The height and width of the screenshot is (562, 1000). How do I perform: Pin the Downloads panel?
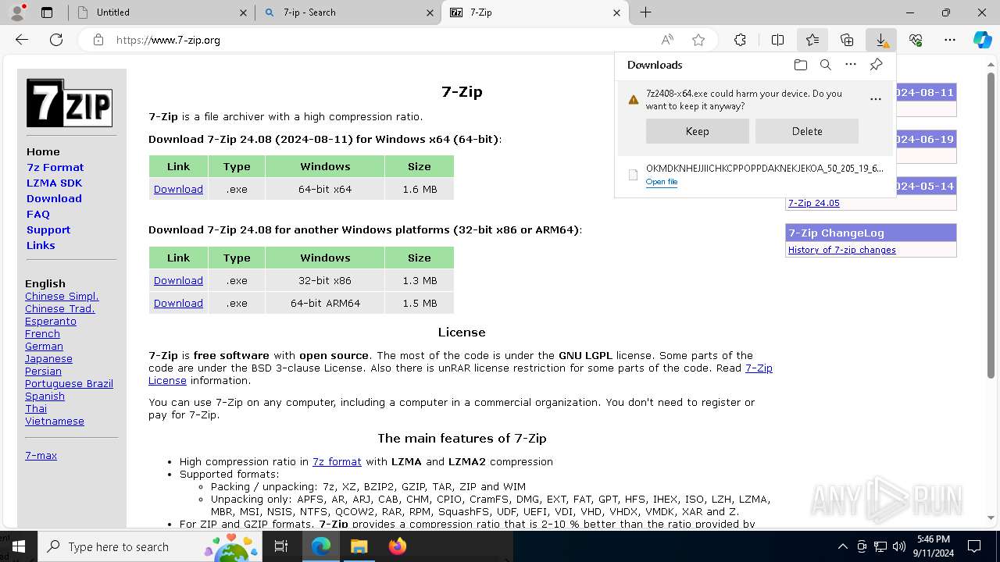[877, 65]
